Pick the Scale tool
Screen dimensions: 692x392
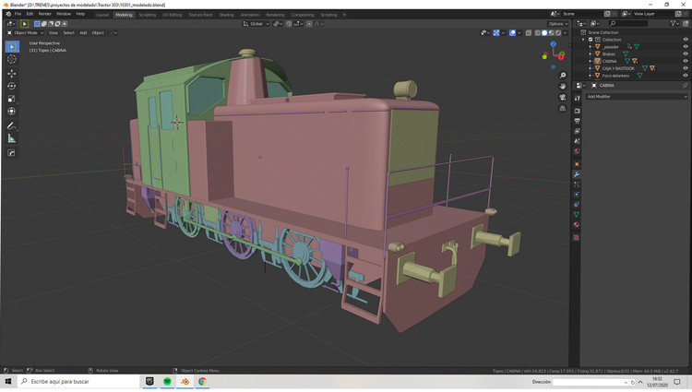[x=12, y=99]
